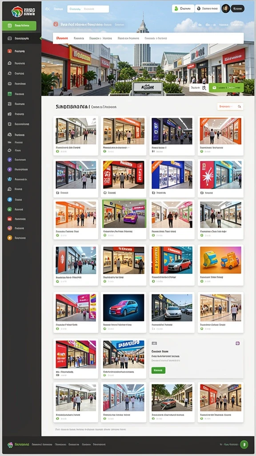
Task: Click the colorful logo in sidebar header
Action: click(x=17, y=11)
